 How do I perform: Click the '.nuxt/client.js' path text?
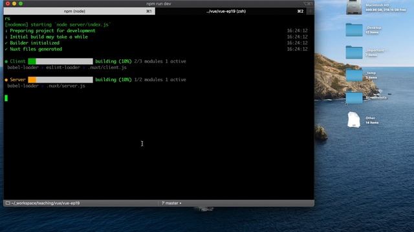(x=107, y=67)
